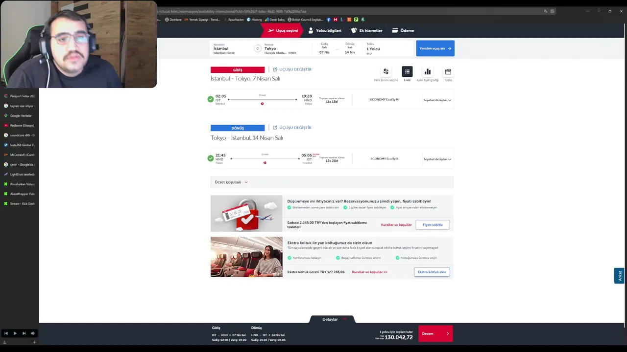Open the AlienWrapper Videos Kick tab
This screenshot has height=352, width=627.
[x=20, y=194]
